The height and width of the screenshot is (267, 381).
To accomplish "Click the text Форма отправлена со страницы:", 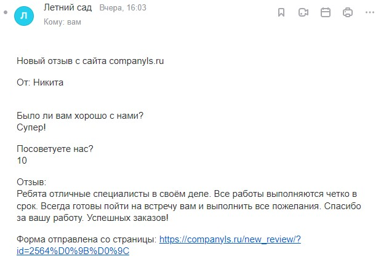I will coord(86,239).
